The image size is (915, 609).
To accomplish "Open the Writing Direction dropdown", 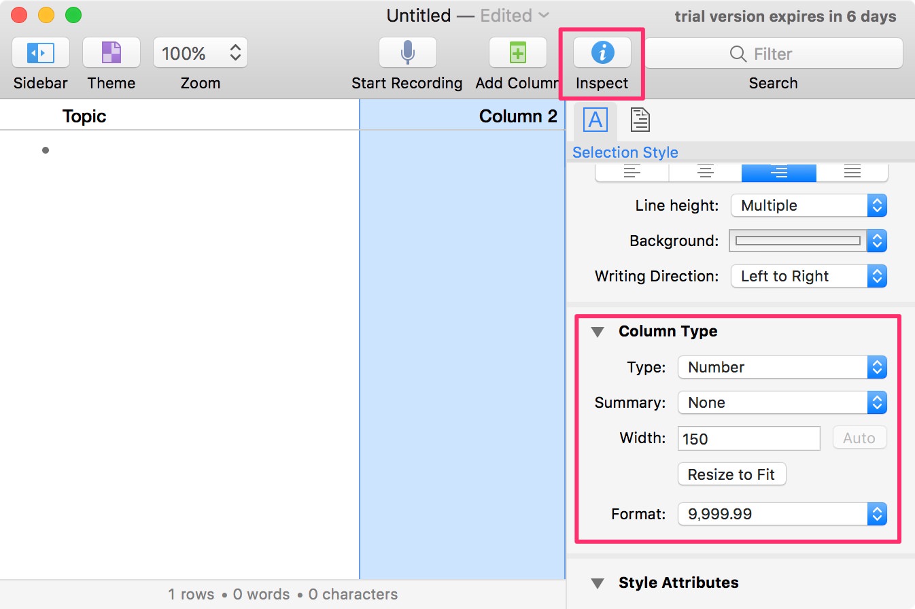I will click(808, 276).
